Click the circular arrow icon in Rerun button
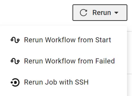 [83, 13]
